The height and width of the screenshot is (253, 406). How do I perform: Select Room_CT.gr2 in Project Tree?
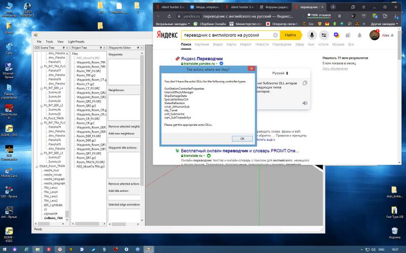[86, 84]
